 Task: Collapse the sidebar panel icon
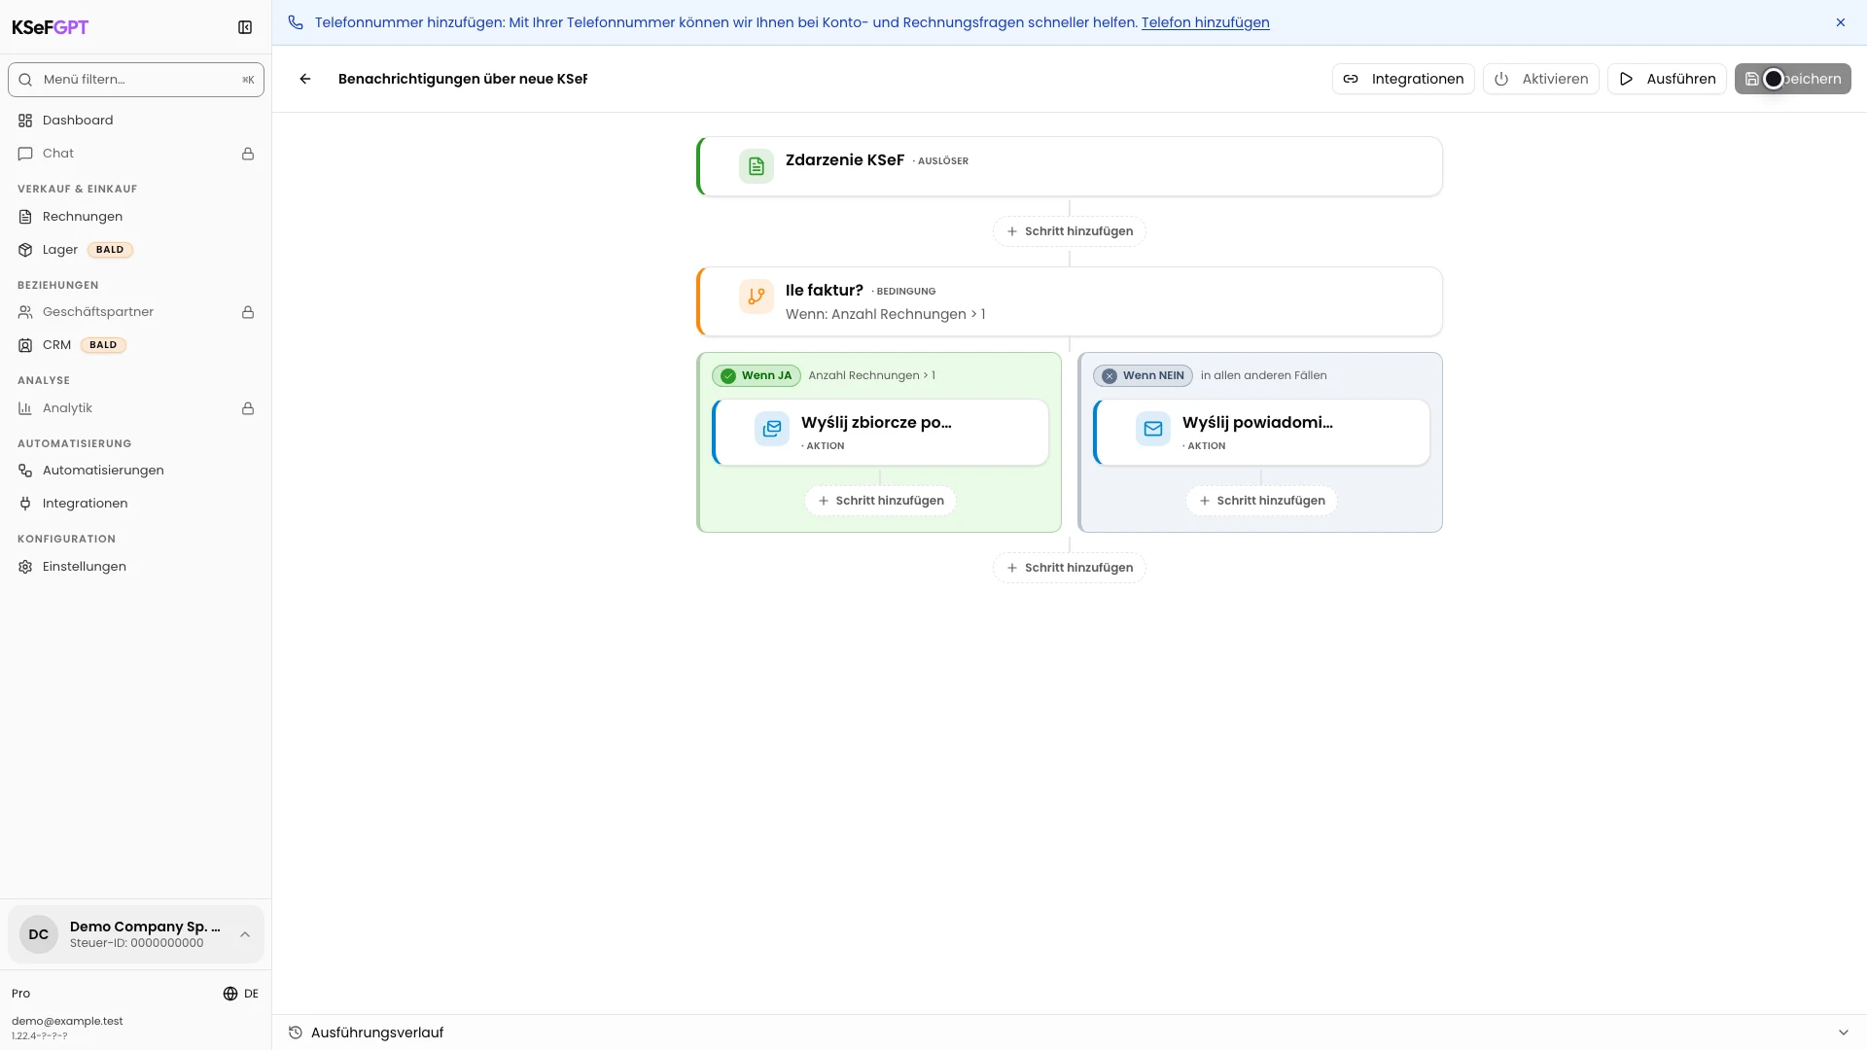point(245,27)
